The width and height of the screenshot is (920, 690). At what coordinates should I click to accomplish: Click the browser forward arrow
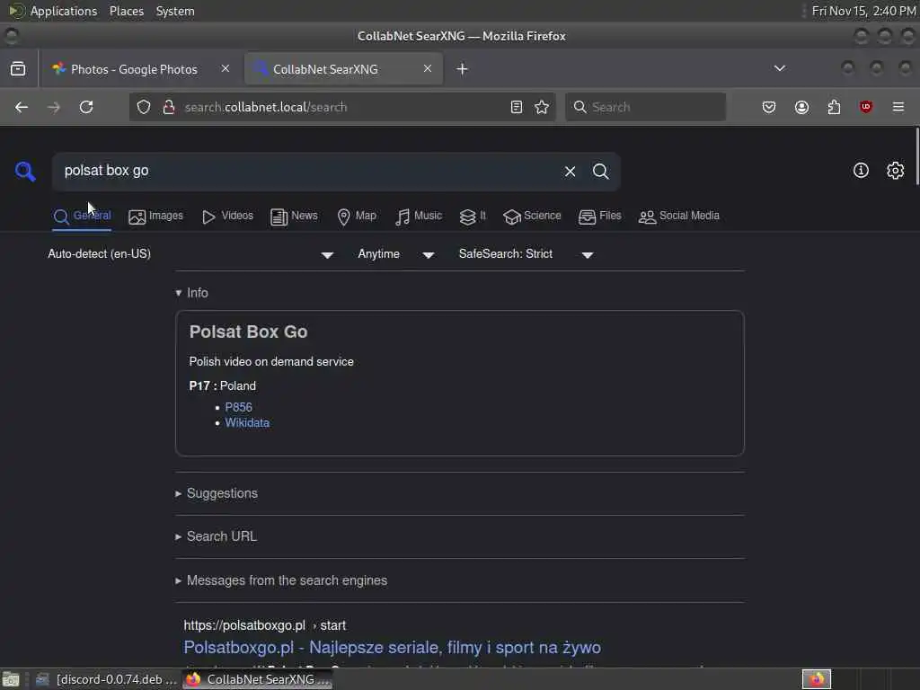(54, 107)
